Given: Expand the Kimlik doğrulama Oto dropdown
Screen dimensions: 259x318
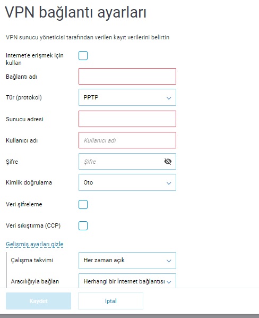Looking at the screenshot, I should click(x=127, y=182).
